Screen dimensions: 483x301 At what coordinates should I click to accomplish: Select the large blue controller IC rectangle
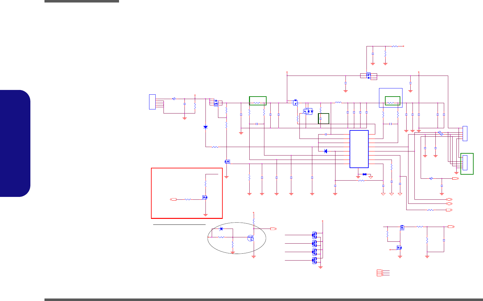(x=359, y=149)
